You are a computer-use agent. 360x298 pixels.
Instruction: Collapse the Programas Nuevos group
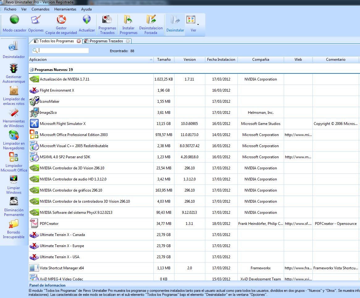(x=31, y=70)
